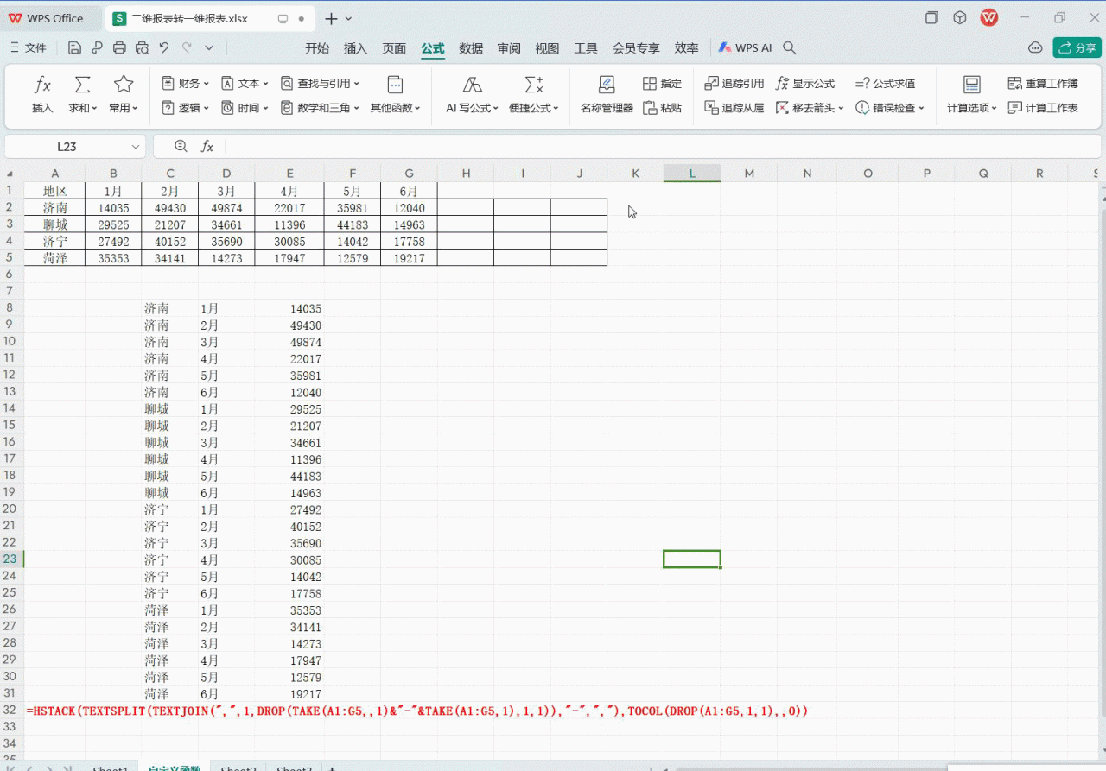Open the 常用 star functions icon
Image resolution: width=1106 pixels, height=771 pixels.
124,85
